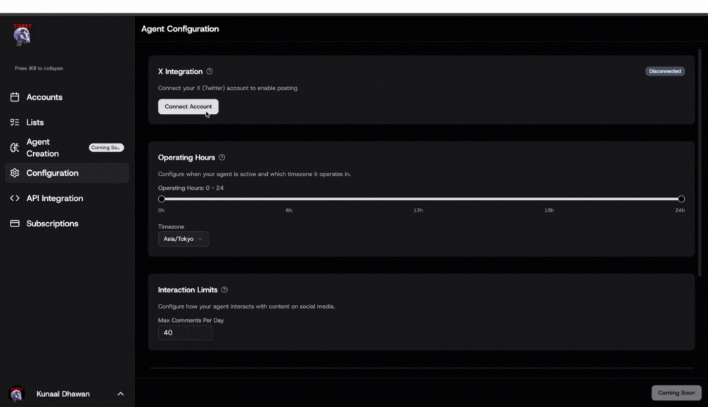Click the operating hours start slider handle

tap(162, 199)
